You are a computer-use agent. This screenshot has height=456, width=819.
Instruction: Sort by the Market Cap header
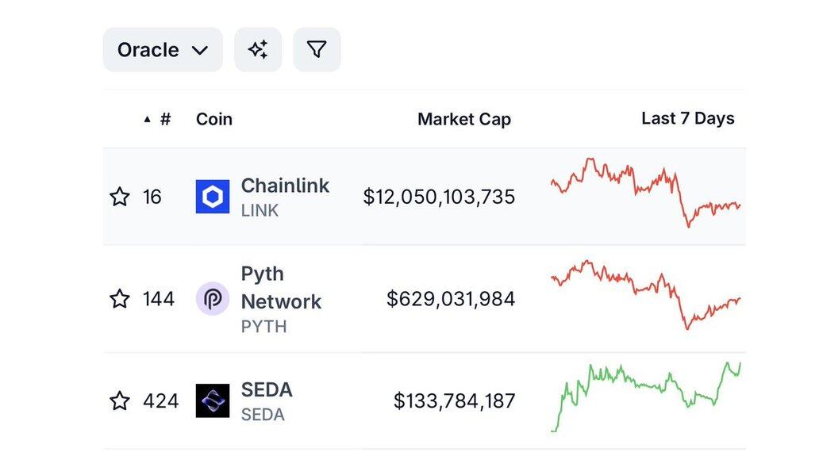464,119
